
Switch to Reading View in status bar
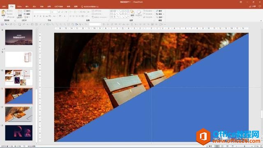[x=227, y=146]
